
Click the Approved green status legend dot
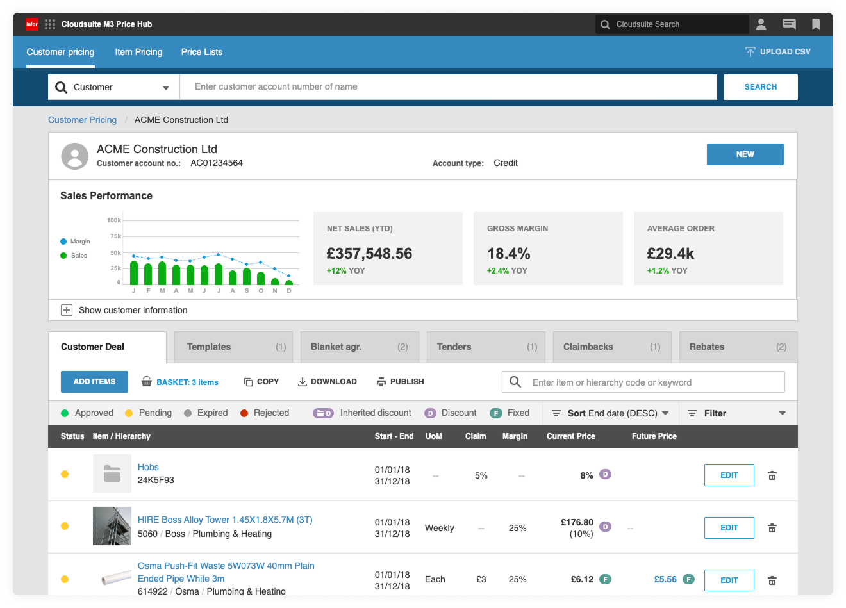65,413
